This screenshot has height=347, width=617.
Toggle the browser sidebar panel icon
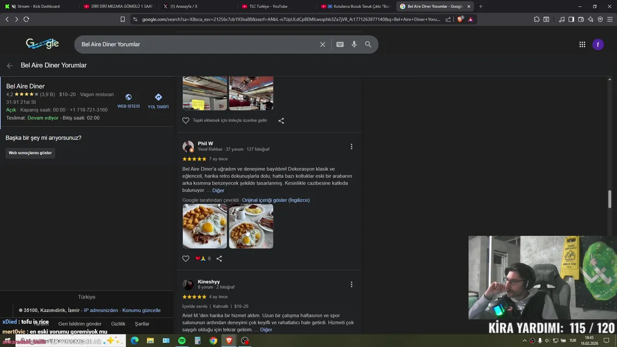tap(571, 19)
